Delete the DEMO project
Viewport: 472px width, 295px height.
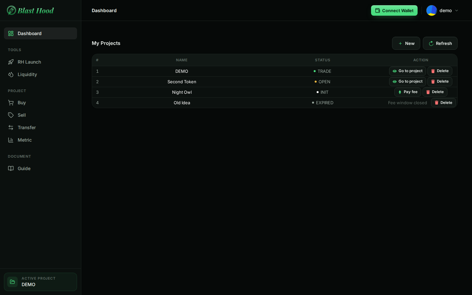tap(440, 71)
